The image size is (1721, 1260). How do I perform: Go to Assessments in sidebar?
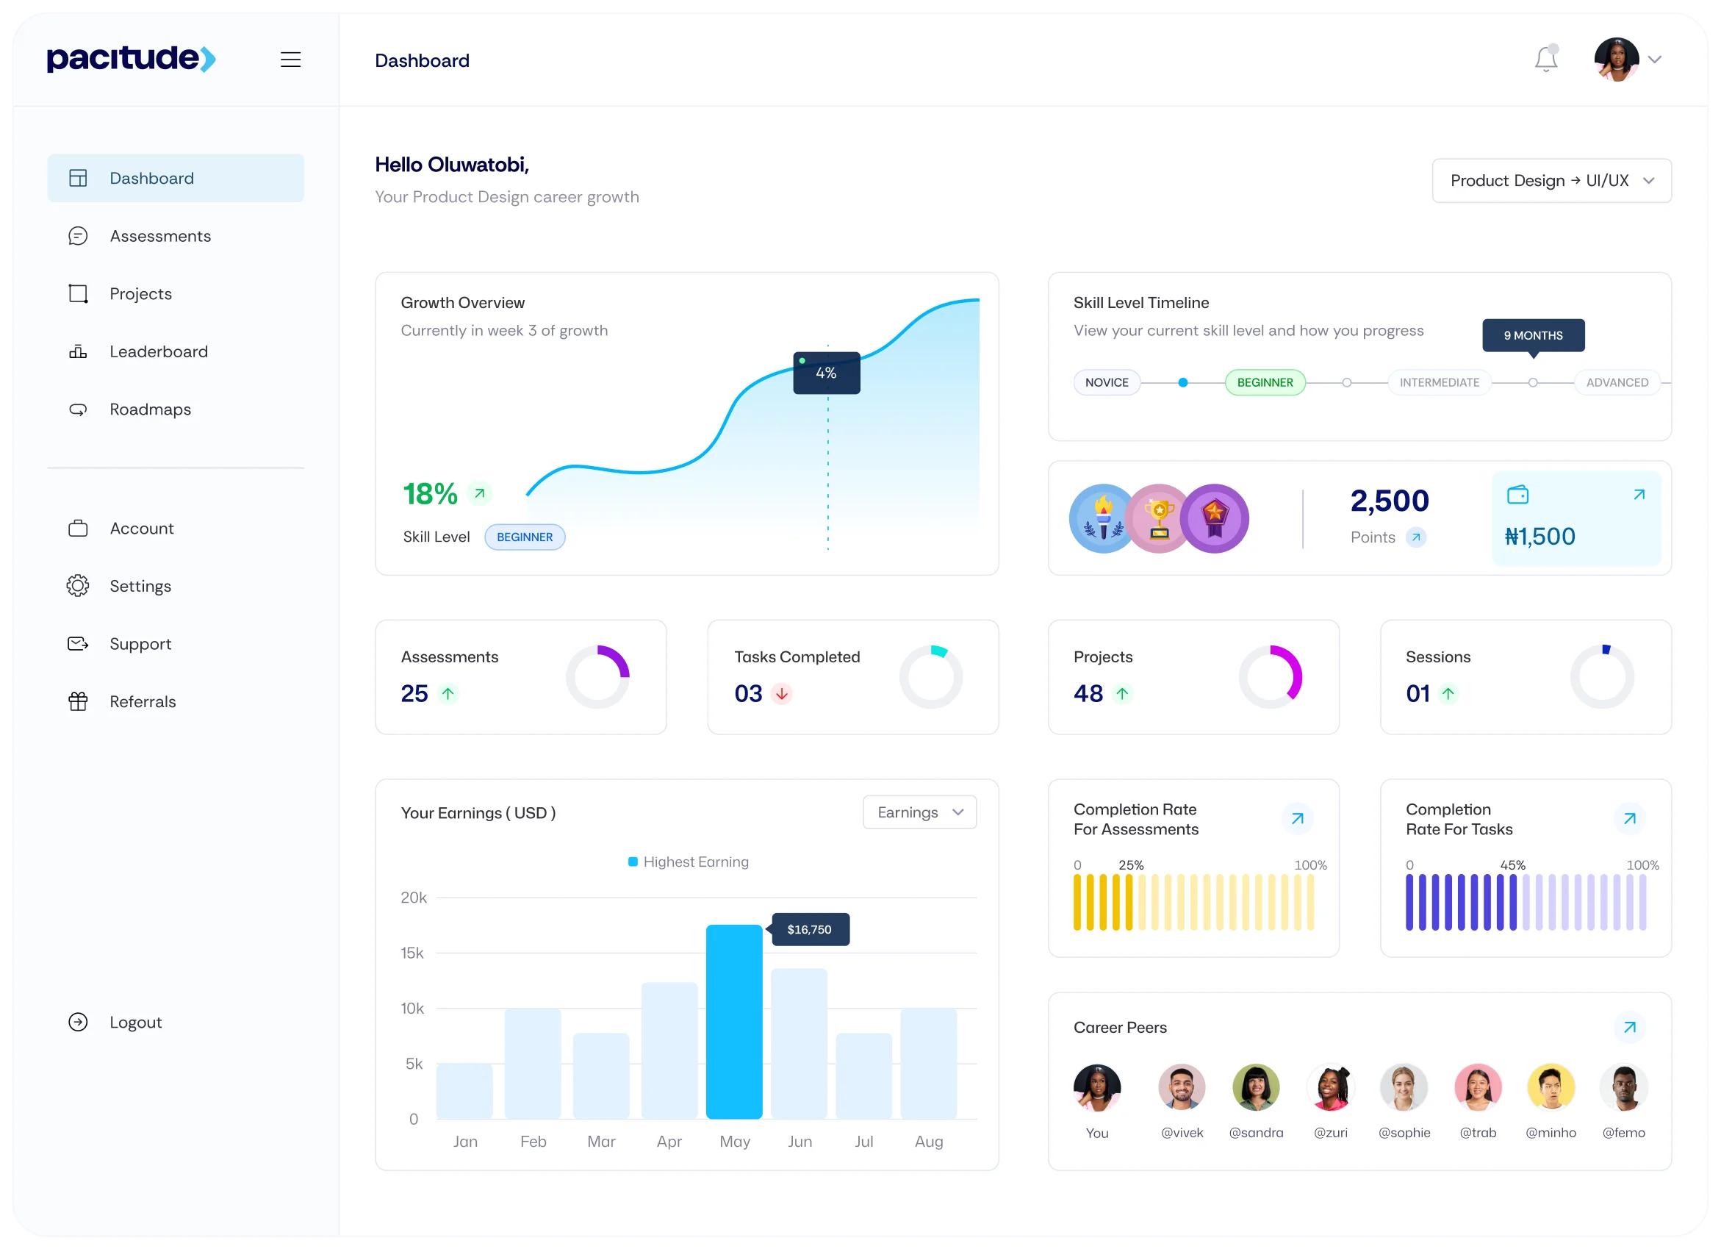pos(160,237)
